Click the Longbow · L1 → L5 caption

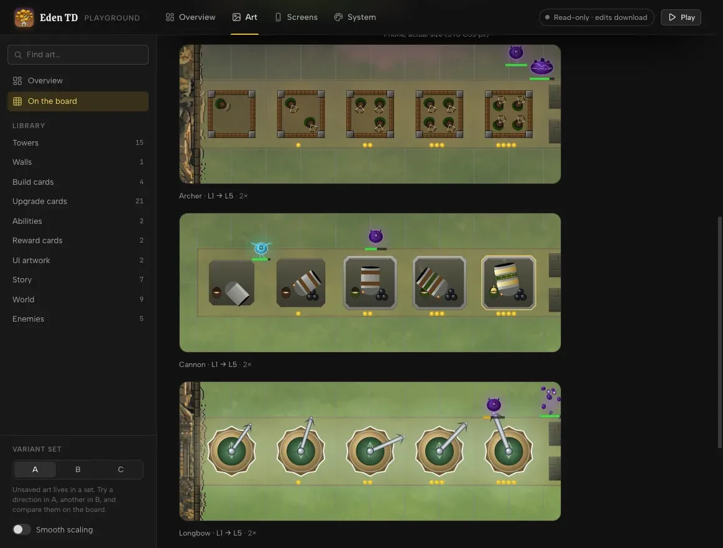click(x=217, y=533)
